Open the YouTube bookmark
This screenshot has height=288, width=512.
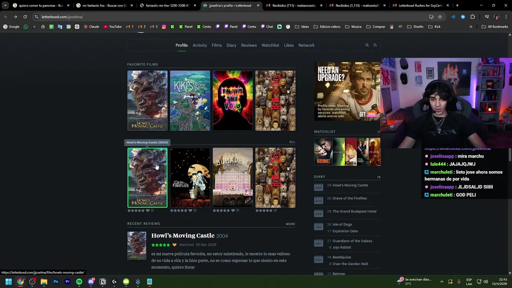(x=112, y=27)
